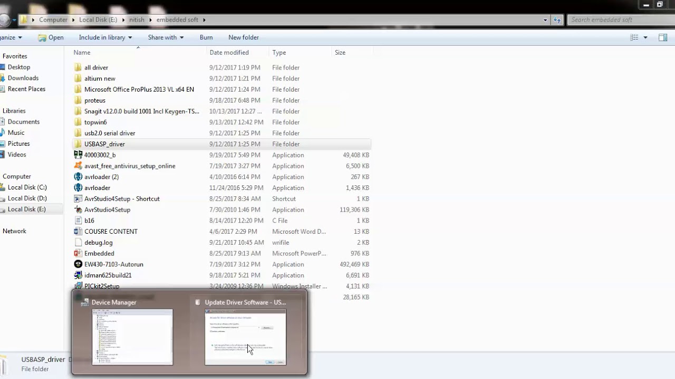Open 'Recent Places' in Favorites
The image size is (675, 379).
(x=26, y=89)
